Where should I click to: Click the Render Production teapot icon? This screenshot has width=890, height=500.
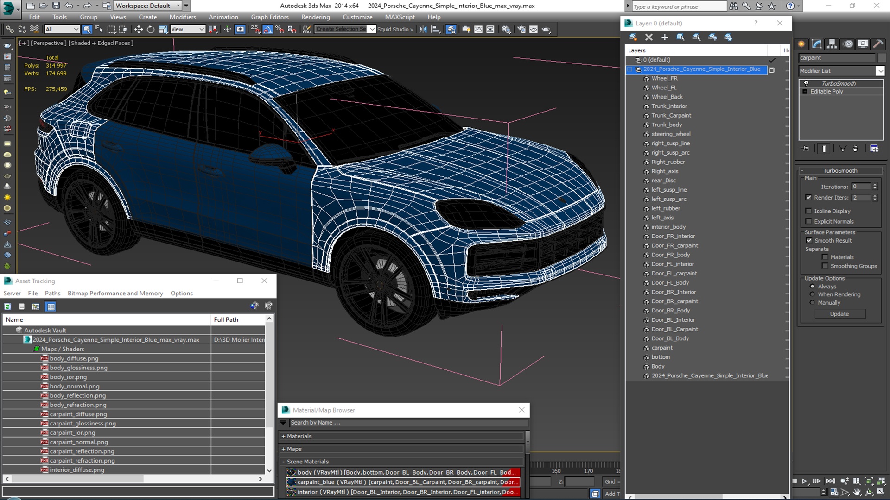[546, 29]
